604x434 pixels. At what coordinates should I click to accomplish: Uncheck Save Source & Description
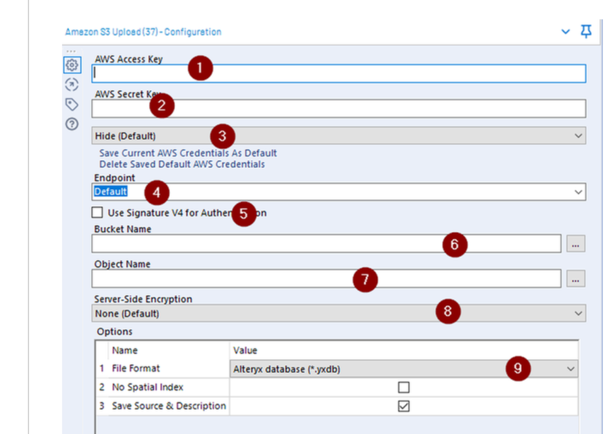403,406
